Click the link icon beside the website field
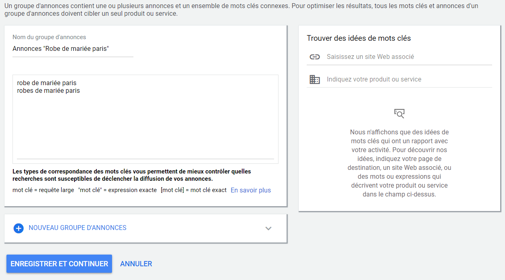505x280 pixels. click(314, 57)
